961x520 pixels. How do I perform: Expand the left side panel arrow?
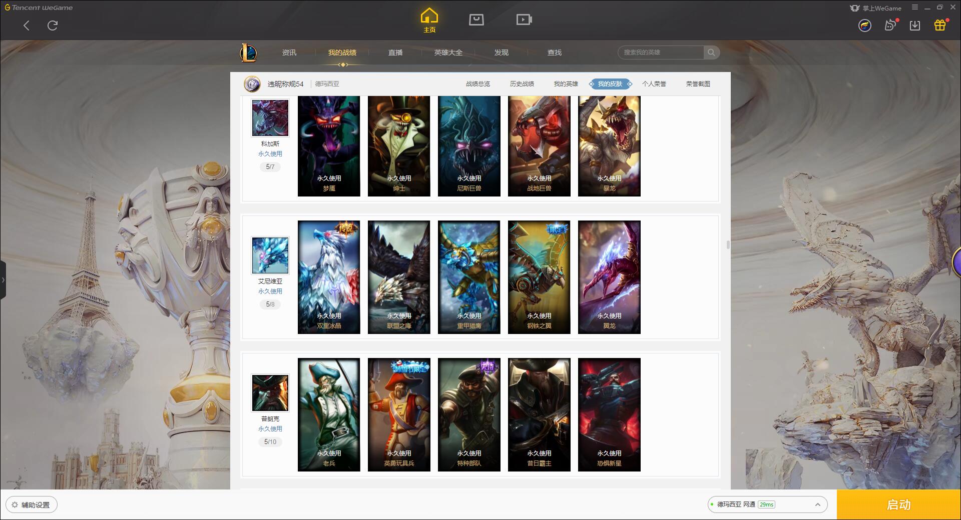click(3, 279)
